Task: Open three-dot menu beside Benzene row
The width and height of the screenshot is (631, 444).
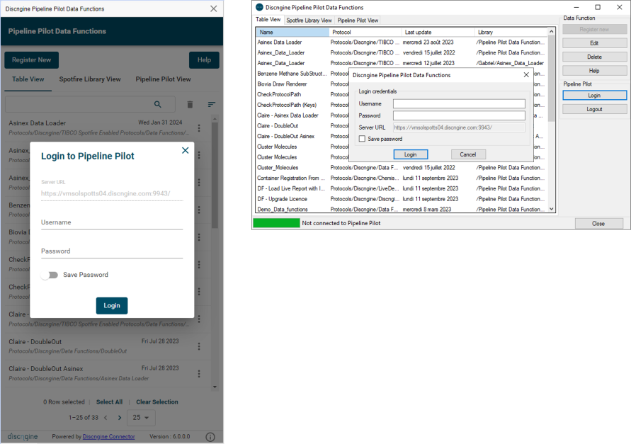Action: pos(199,210)
